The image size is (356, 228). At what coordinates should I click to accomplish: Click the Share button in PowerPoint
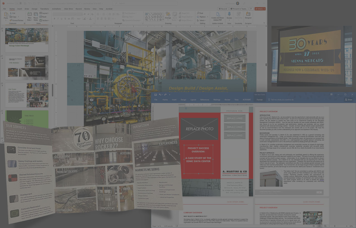260,9
